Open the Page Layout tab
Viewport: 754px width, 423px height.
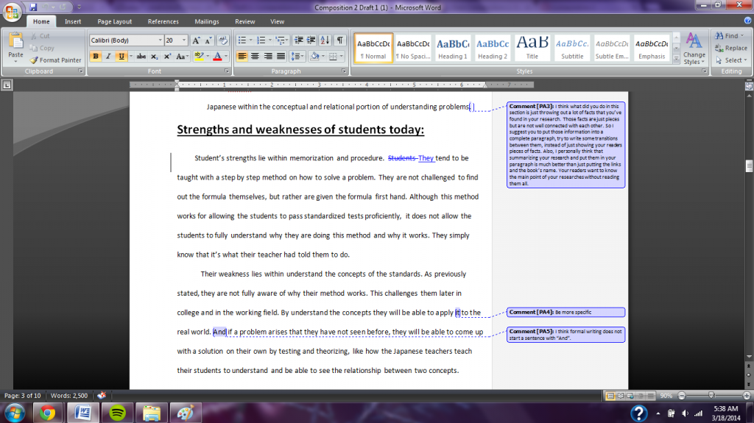(x=115, y=22)
